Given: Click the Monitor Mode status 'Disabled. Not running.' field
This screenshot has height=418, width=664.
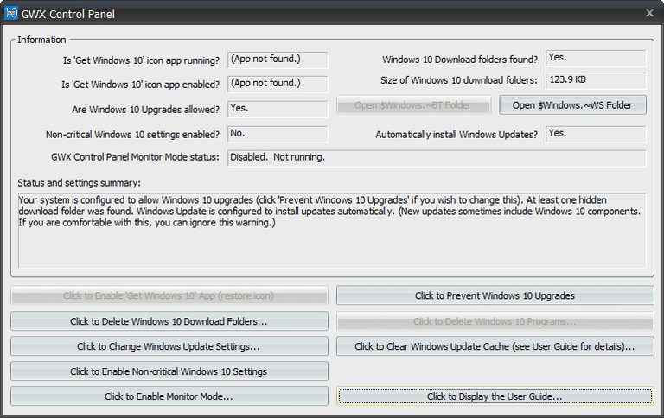Looking at the screenshot, I should [x=437, y=158].
